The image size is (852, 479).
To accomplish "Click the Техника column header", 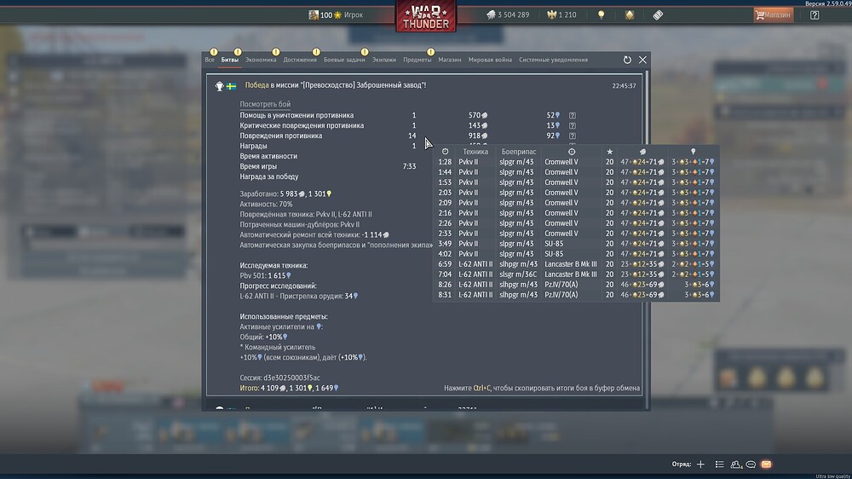I will click(x=475, y=152).
